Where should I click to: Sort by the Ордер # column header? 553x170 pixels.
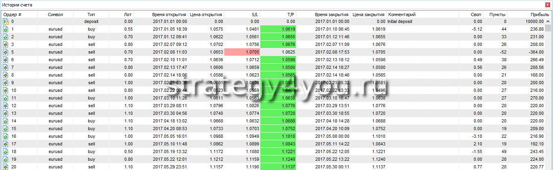pyautogui.click(x=12, y=14)
